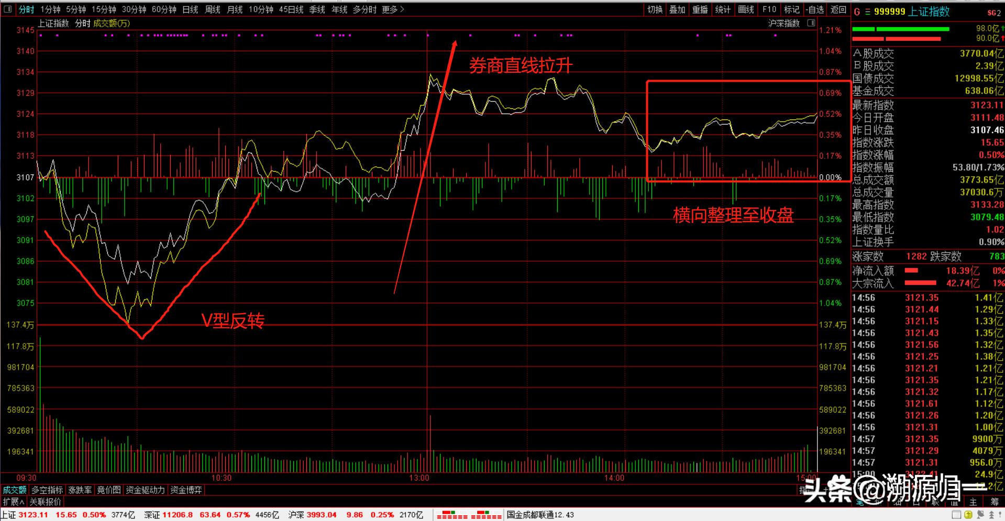Click the 跌家数 783 count
The height and width of the screenshot is (521, 1005).
[997, 257]
